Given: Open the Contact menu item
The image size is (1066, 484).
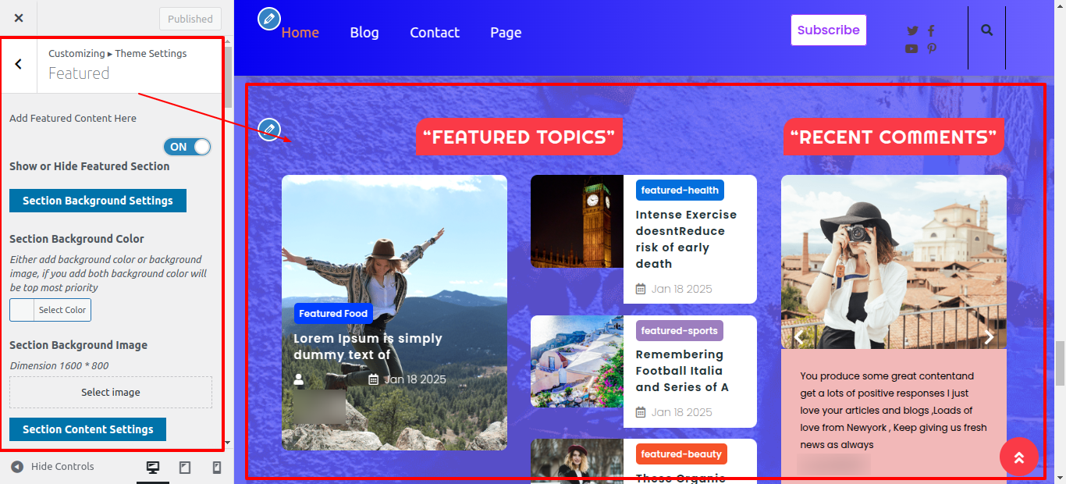Looking at the screenshot, I should point(435,33).
